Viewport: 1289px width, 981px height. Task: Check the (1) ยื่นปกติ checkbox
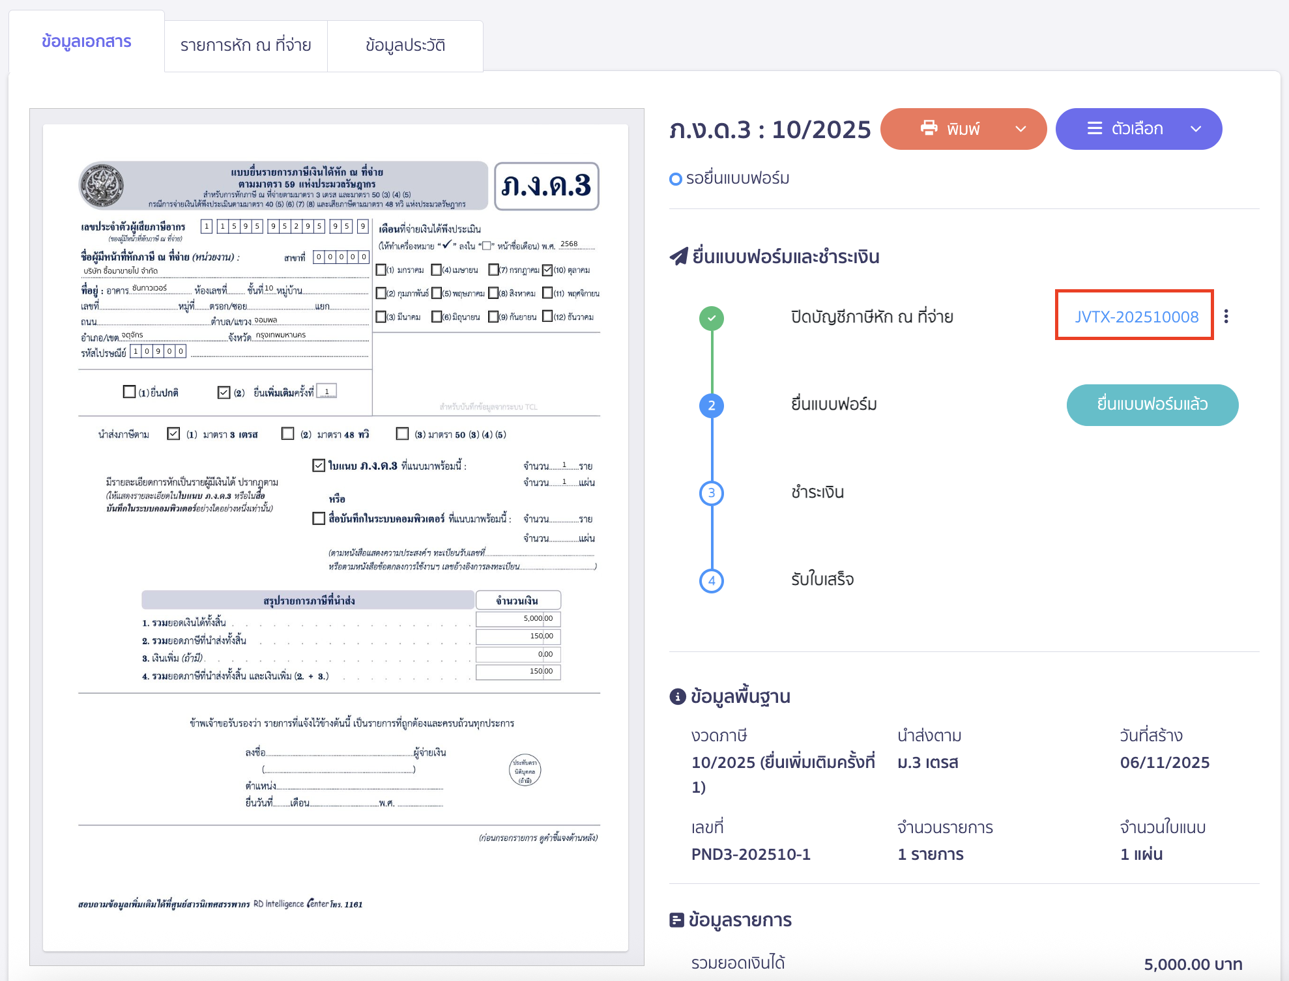[128, 391]
